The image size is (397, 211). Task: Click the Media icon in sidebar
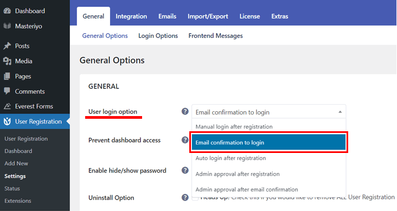(7, 61)
